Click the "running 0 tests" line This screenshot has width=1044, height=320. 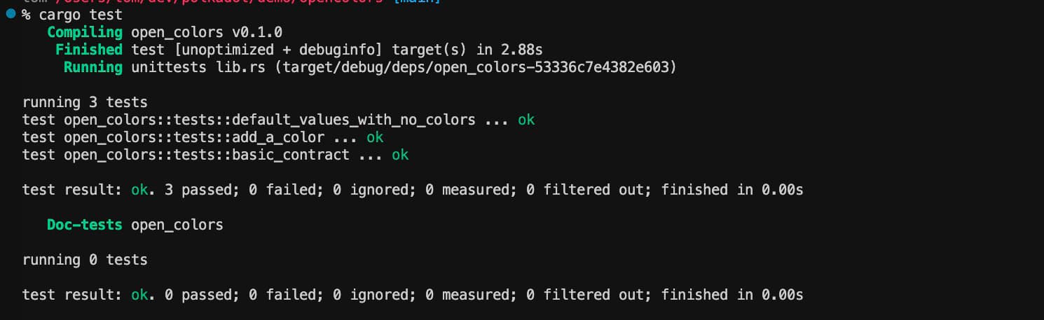tap(85, 260)
